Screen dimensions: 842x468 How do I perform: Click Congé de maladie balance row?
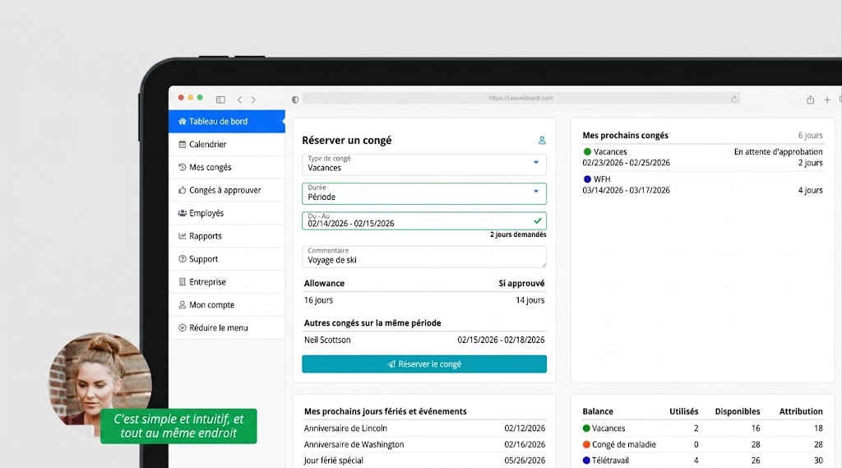[x=702, y=444]
